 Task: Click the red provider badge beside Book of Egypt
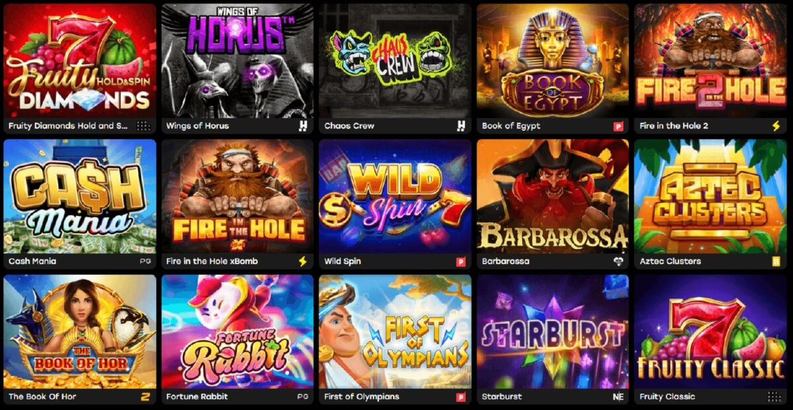[619, 126]
